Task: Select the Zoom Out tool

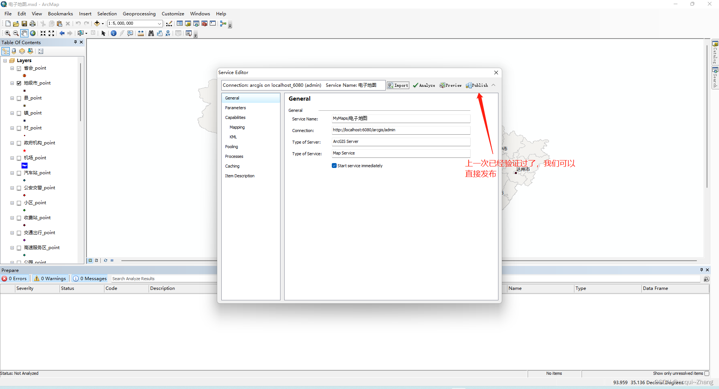Action: (16, 33)
